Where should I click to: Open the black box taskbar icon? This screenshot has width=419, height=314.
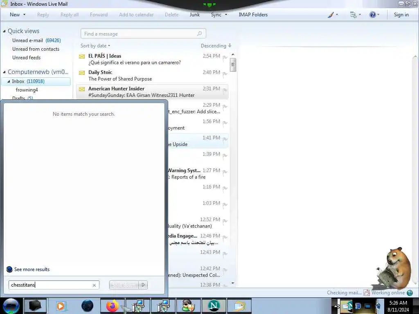[35, 306]
